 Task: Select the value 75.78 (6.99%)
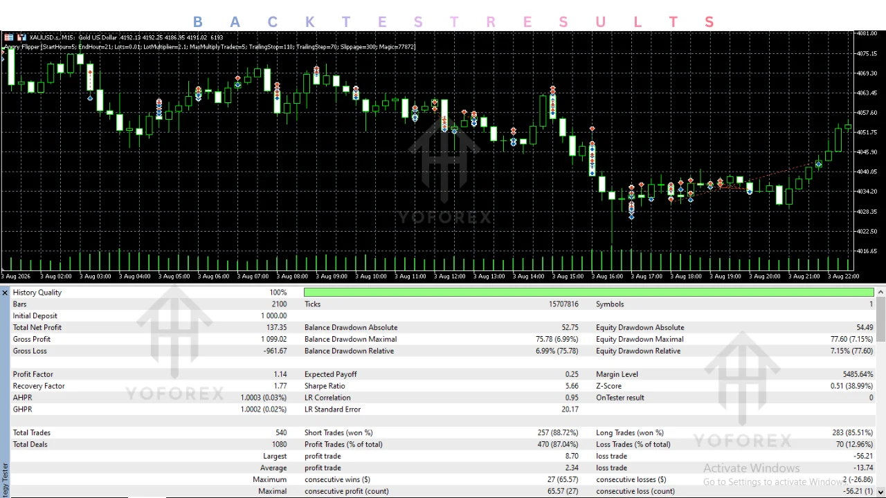pos(557,340)
